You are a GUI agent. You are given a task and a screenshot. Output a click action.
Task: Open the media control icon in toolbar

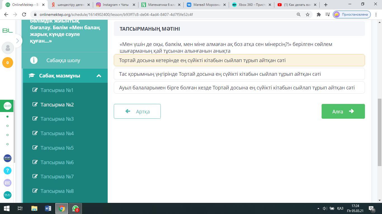tap(327, 14)
